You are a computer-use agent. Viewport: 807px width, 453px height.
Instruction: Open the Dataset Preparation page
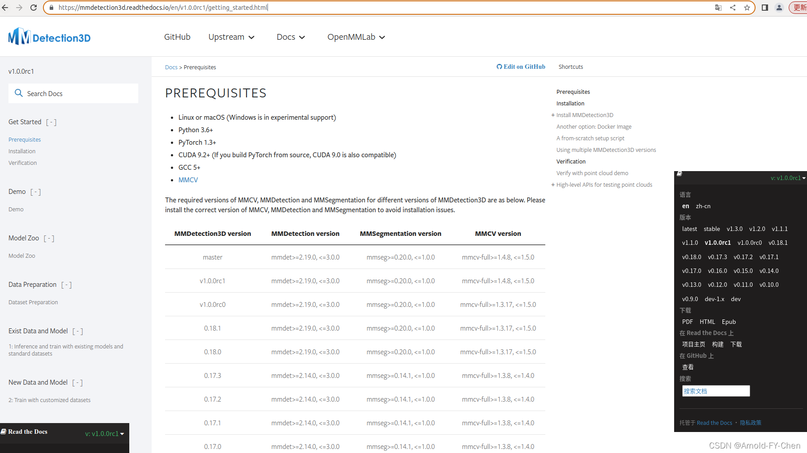(x=33, y=302)
